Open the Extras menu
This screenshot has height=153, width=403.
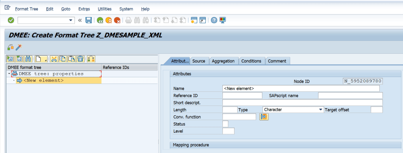coord(84,9)
